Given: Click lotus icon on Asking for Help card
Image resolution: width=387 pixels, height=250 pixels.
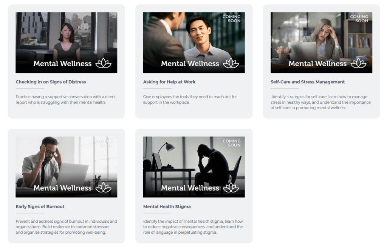Looking at the screenshot, I should tap(231, 63).
